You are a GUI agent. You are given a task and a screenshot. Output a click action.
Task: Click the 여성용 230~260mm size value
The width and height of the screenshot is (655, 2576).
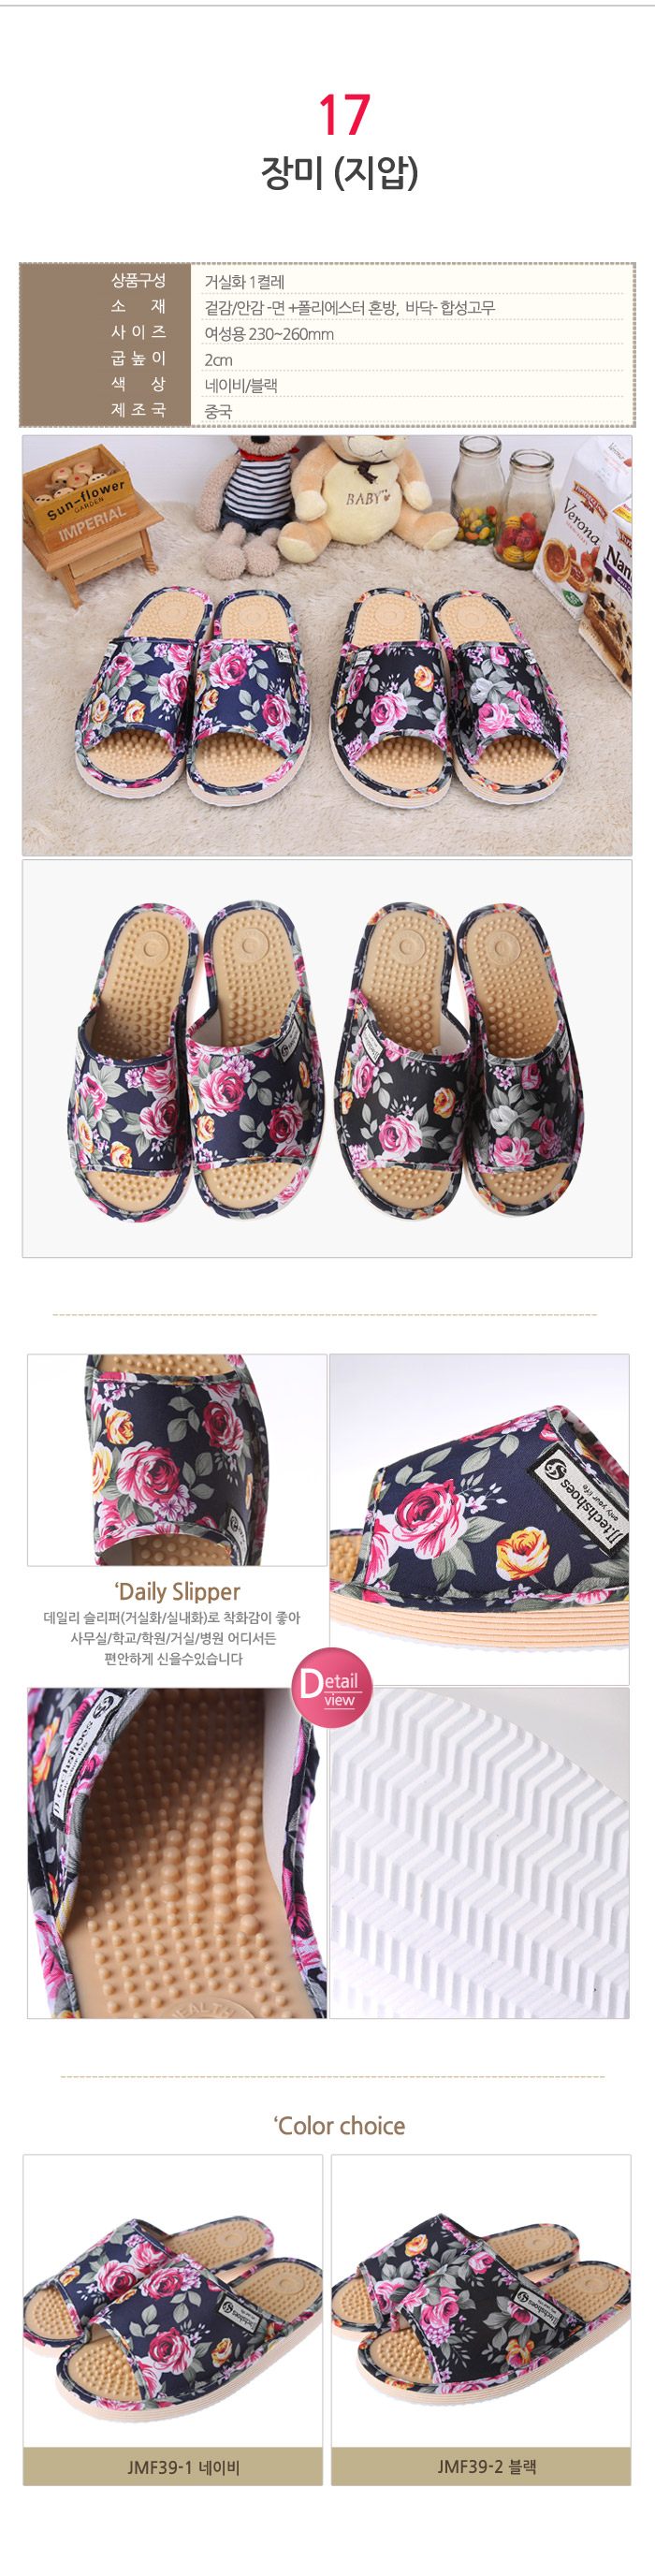tap(269, 334)
